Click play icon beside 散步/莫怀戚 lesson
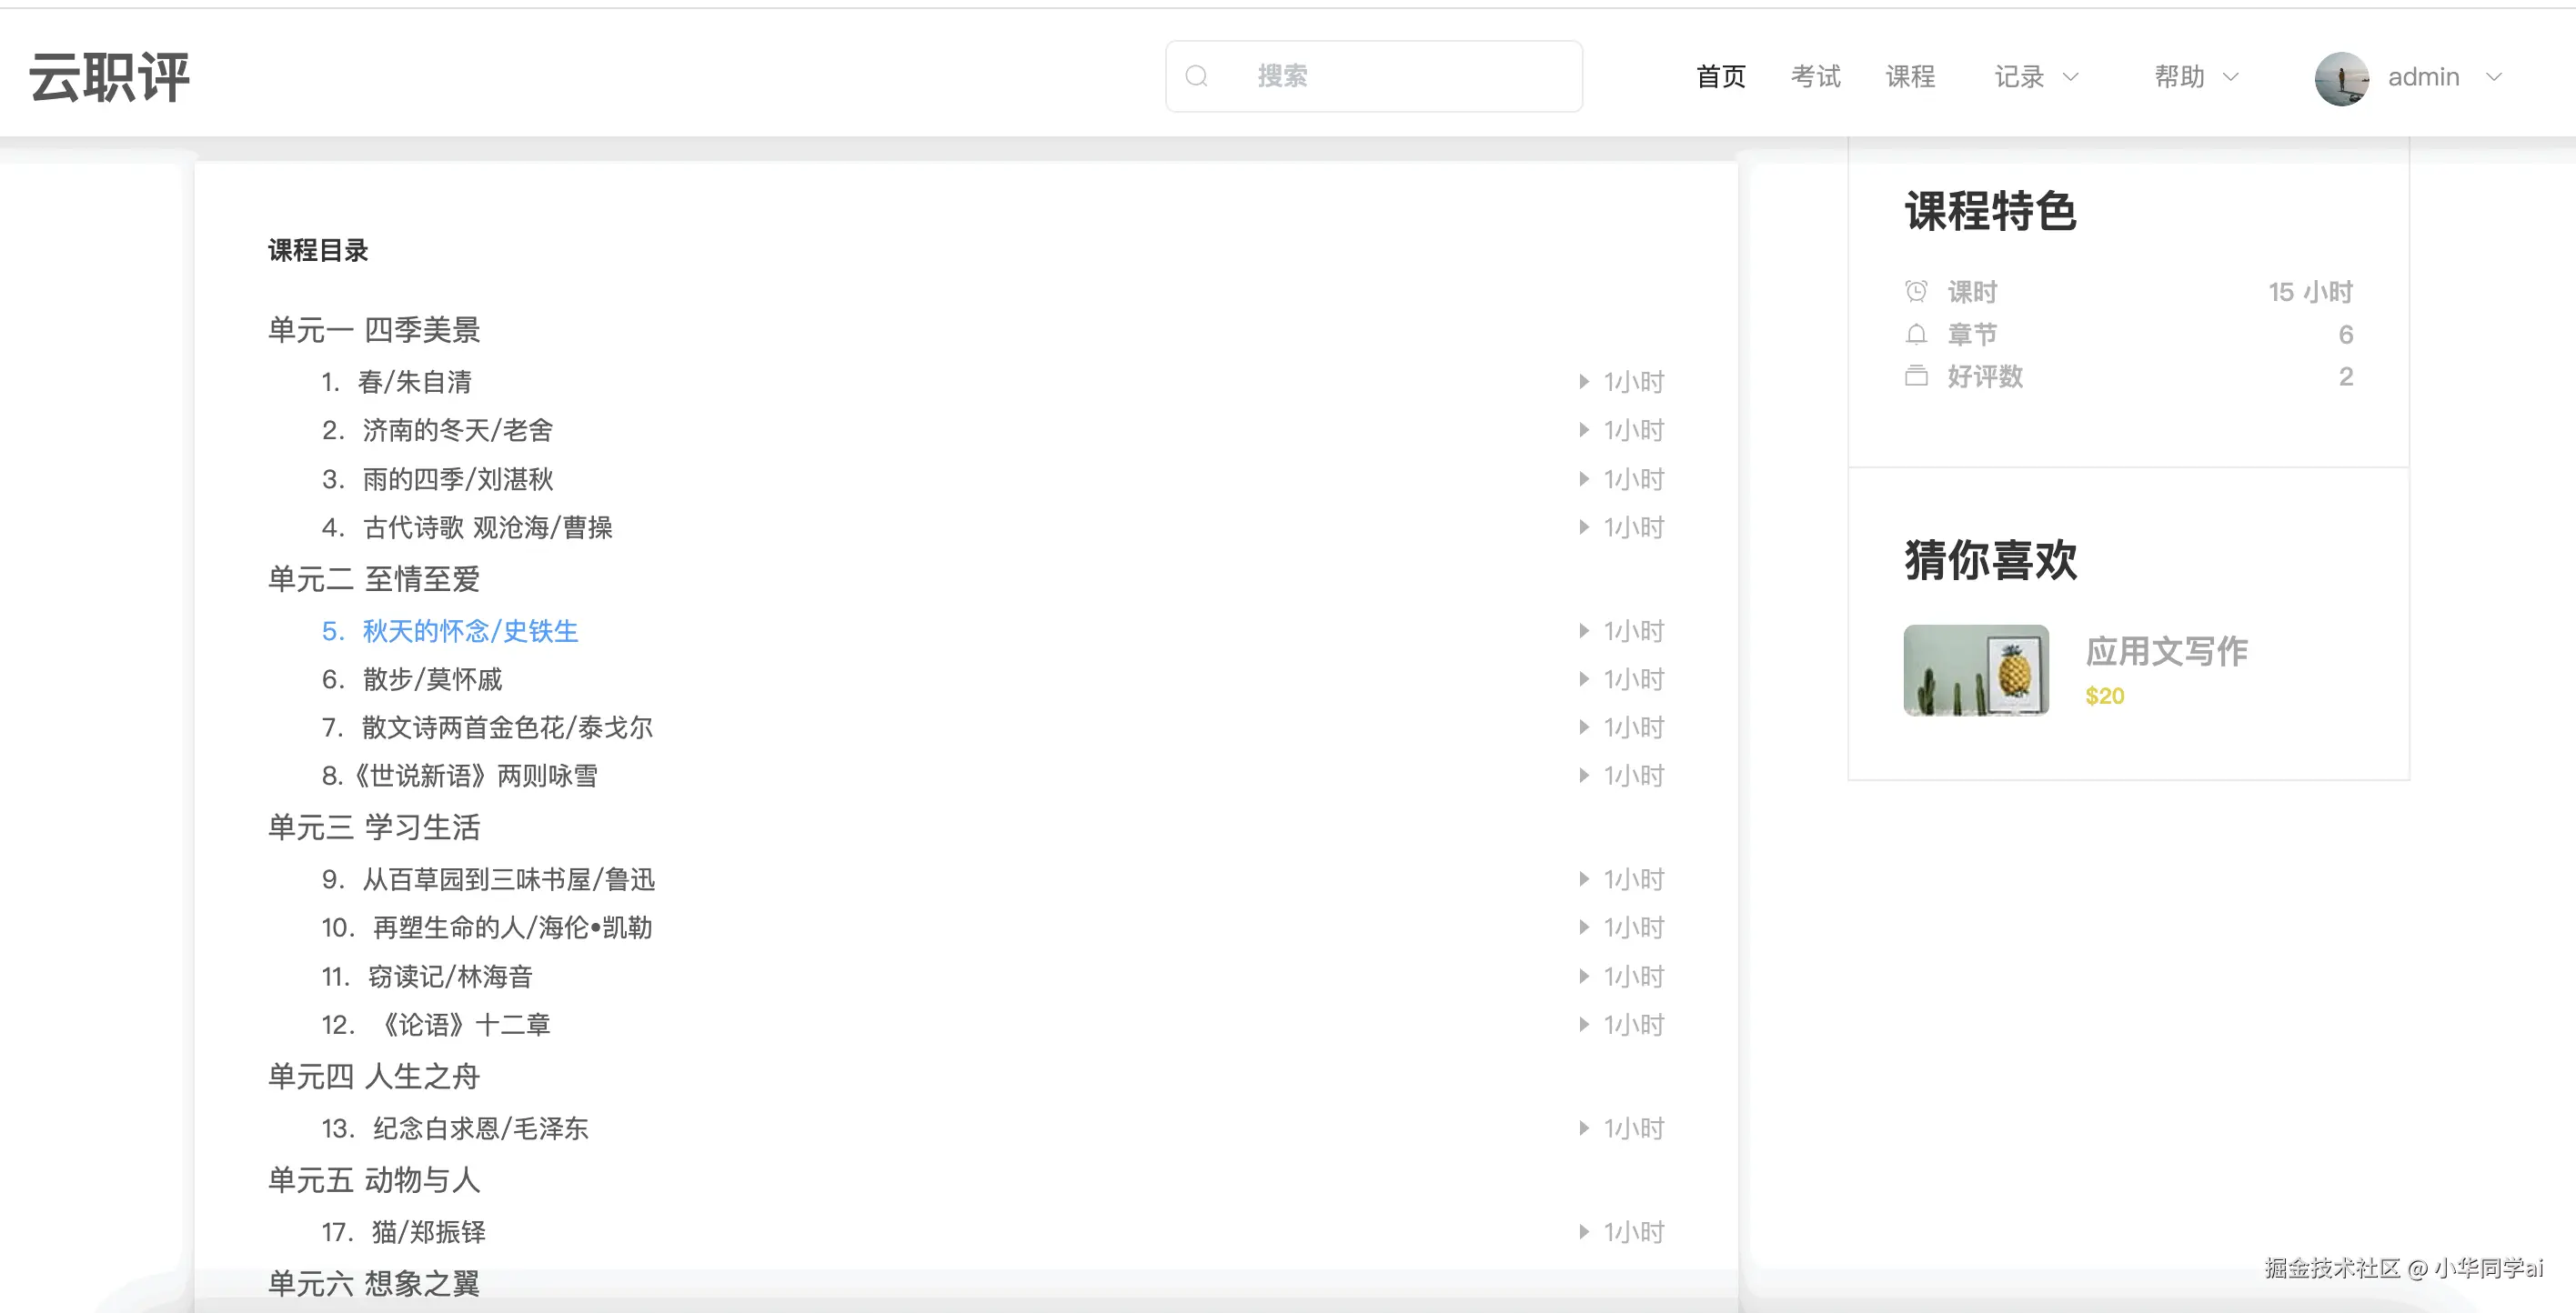Viewport: 2576px width, 1313px height. click(1584, 679)
